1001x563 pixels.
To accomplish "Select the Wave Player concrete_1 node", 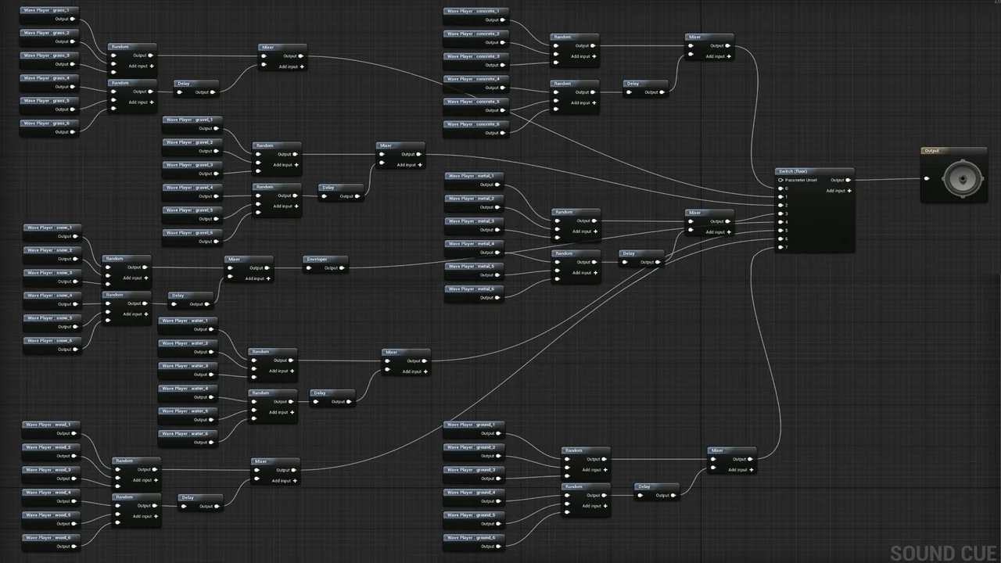I will point(473,11).
